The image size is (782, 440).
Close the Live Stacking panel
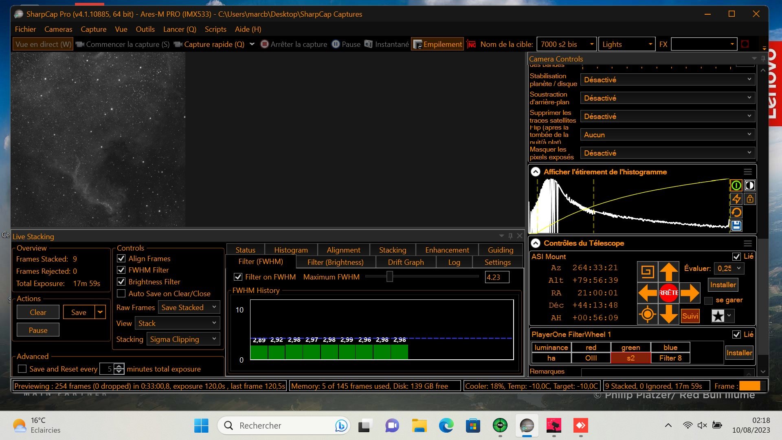520,236
